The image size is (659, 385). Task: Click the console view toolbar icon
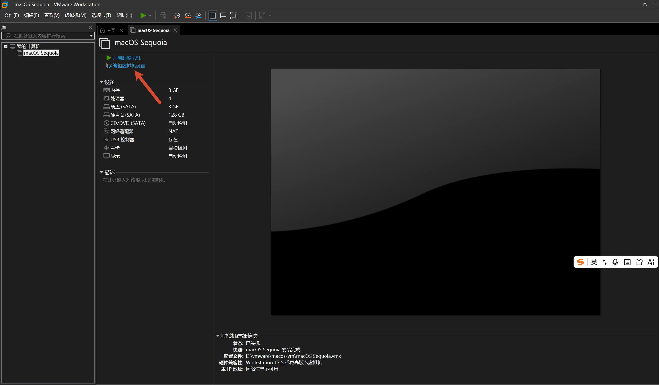[248, 16]
